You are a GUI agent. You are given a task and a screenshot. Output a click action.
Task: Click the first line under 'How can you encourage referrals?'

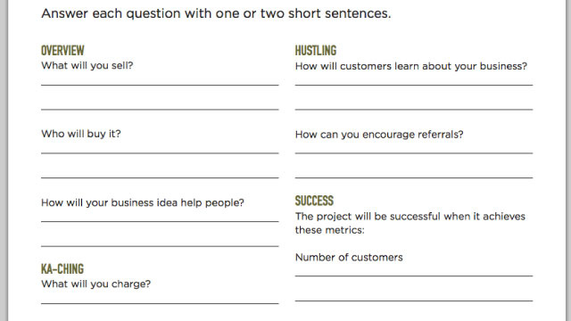[414, 153]
